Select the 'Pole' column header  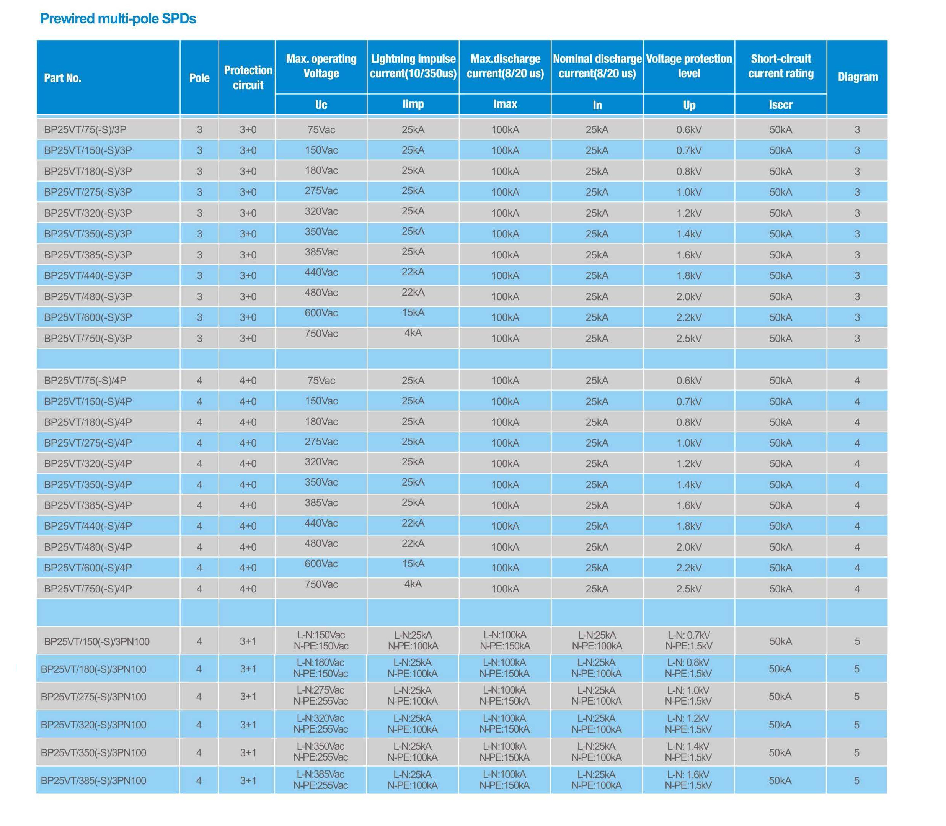point(199,78)
